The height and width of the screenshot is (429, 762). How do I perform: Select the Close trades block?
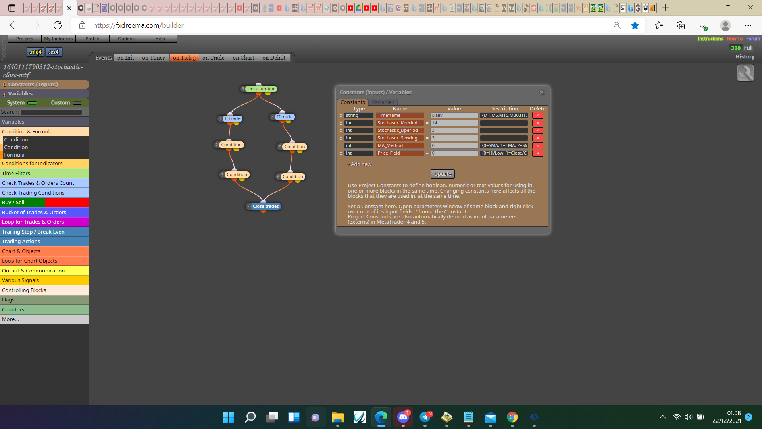tap(266, 207)
